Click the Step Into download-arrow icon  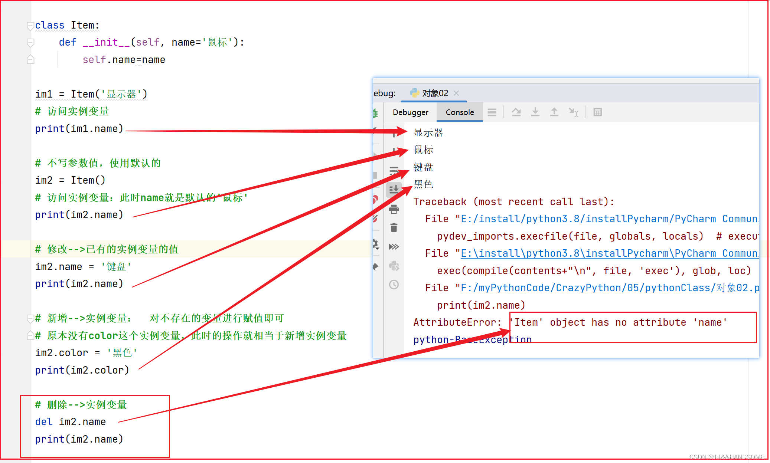click(x=535, y=112)
